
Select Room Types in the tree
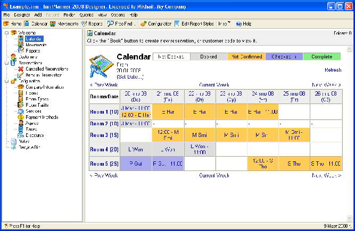(37, 99)
